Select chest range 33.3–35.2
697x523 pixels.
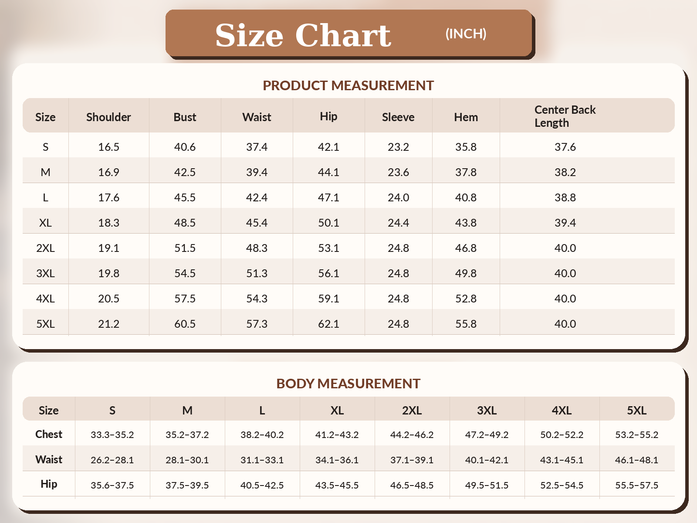coord(112,435)
